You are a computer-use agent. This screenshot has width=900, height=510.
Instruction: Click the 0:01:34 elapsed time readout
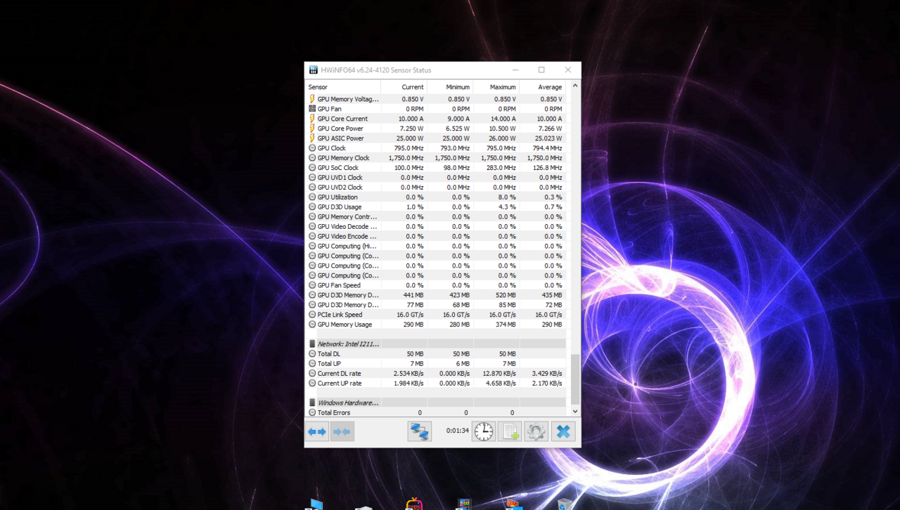click(457, 431)
